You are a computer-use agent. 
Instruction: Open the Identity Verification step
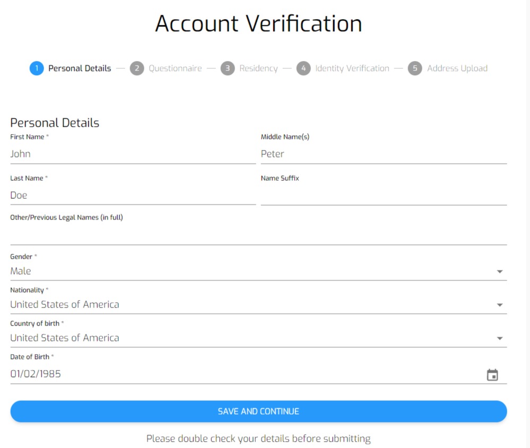pos(352,68)
